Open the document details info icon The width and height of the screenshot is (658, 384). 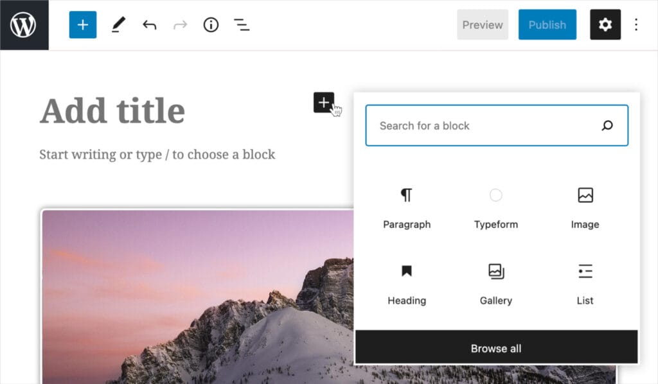(211, 25)
